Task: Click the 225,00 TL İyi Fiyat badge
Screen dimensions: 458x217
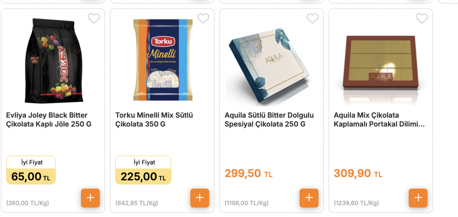Action: coord(143,170)
